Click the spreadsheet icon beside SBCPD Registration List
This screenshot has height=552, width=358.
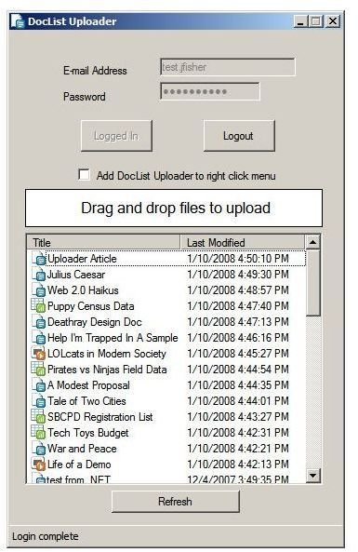(x=38, y=416)
